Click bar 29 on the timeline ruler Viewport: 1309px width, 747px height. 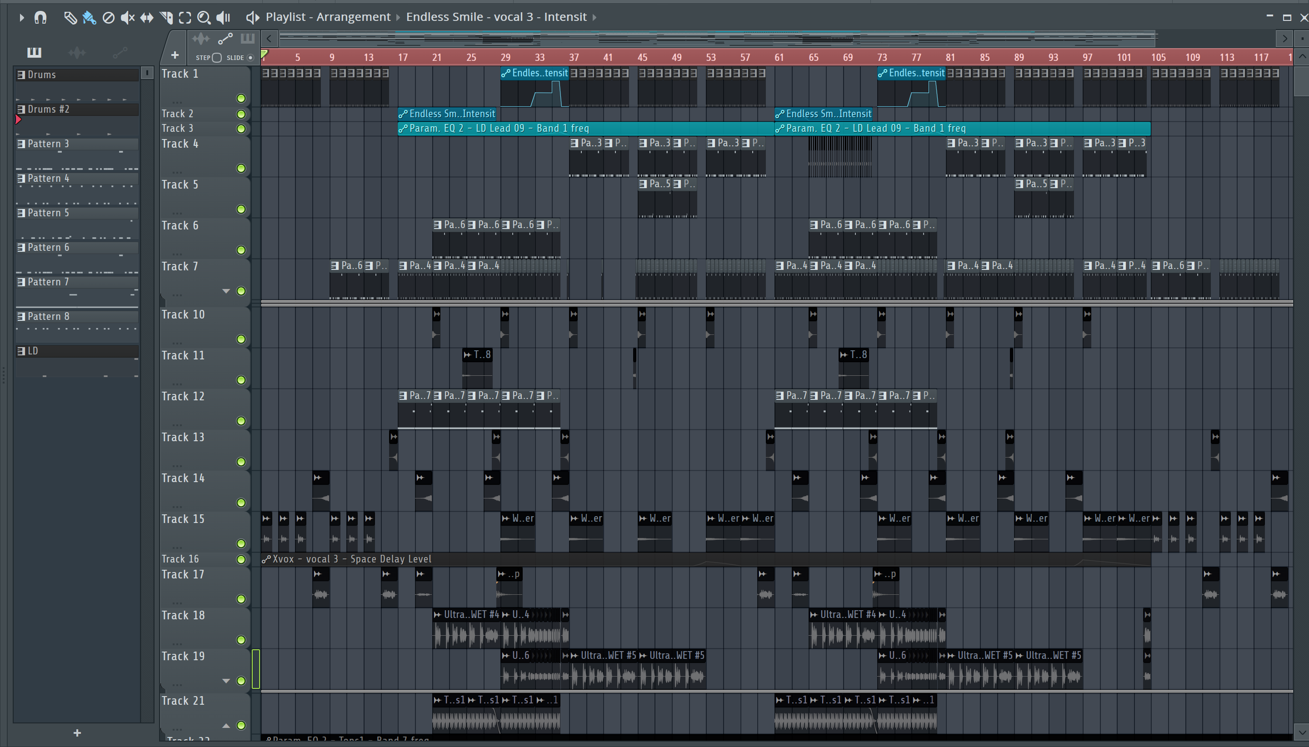pyautogui.click(x=505, y=57)
